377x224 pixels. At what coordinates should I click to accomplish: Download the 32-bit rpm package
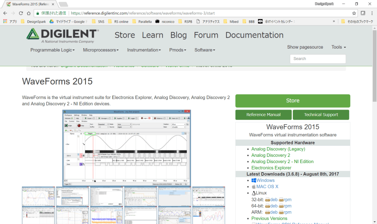pos(286,200)
